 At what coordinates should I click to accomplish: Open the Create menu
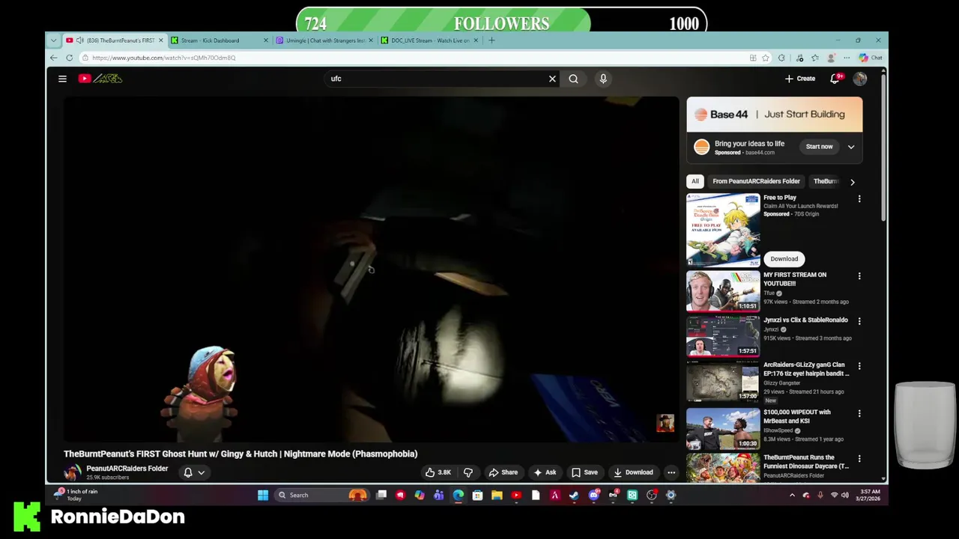click(800, 79)
